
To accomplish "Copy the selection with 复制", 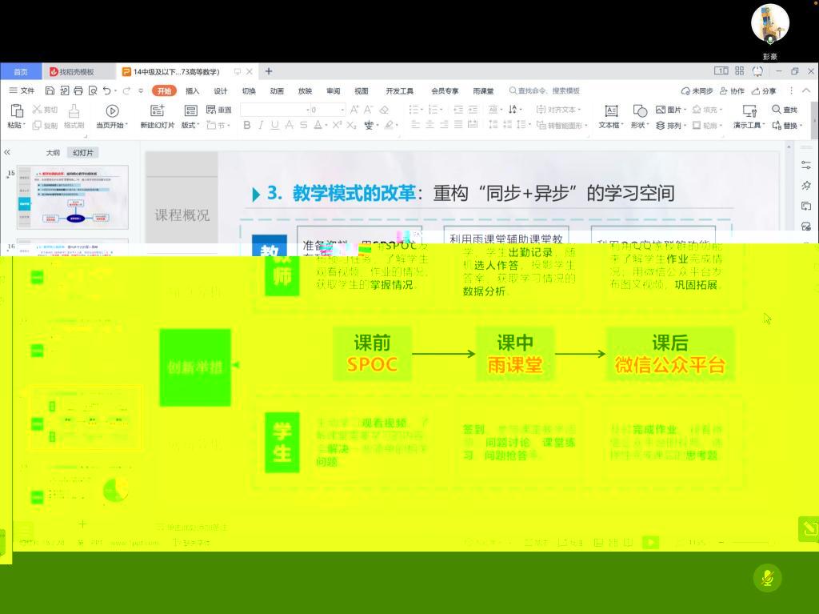I will (x=45, y=126).
